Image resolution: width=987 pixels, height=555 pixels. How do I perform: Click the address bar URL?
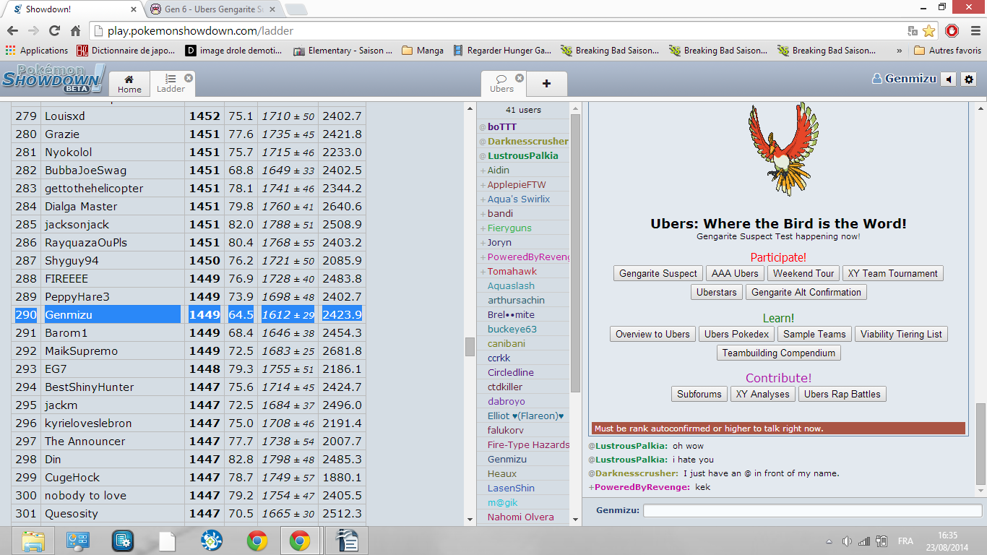tap(200, 30)
